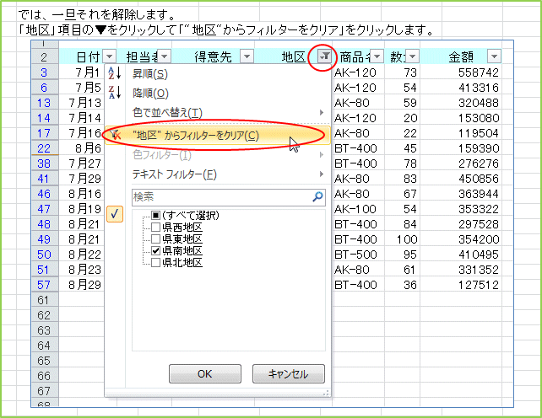This screenshot has width=542, height=418.
Task: Open the 金額 column filter dropdown
Action: (x=494, y=56)
